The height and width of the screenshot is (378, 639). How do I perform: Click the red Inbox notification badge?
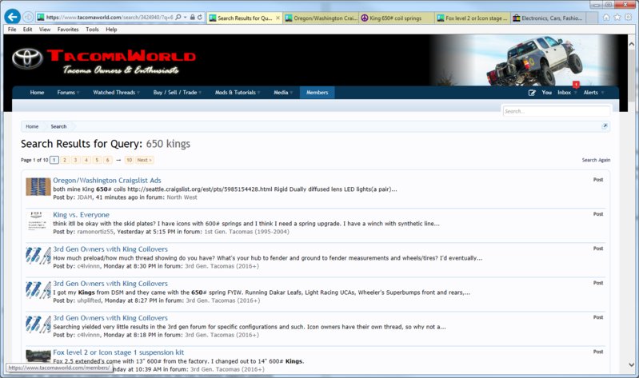576,85
